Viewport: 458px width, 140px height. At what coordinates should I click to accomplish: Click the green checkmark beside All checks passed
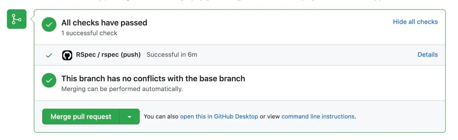pos(49,25)
